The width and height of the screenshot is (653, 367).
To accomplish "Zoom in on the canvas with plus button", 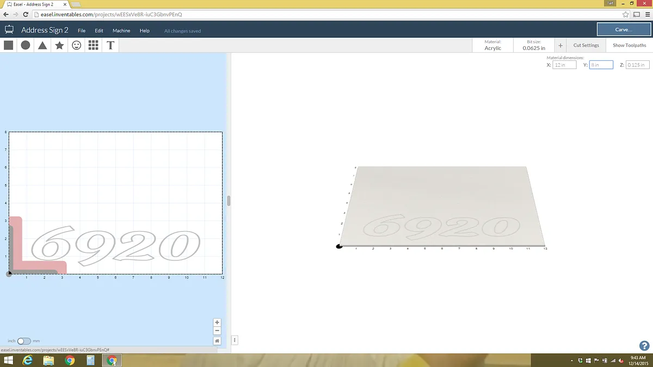I will pos(217,322).
